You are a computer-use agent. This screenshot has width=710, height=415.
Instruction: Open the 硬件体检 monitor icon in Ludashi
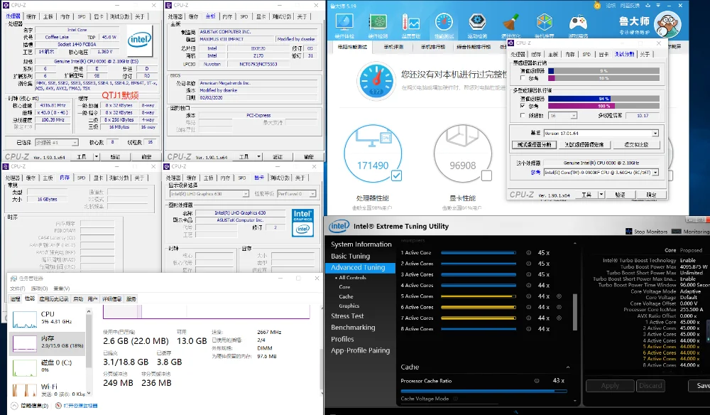(x=344, y=23)
